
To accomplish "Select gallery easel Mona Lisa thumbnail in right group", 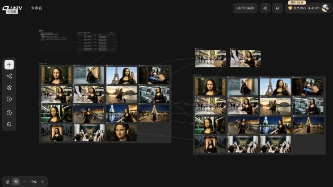I will point(210,144).
